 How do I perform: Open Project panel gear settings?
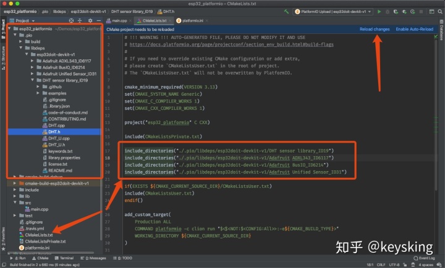click(90, 21)
